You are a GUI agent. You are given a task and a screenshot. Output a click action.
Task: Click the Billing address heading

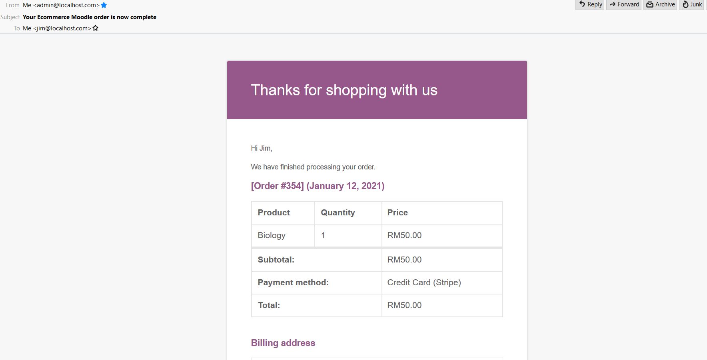point(283,343)
